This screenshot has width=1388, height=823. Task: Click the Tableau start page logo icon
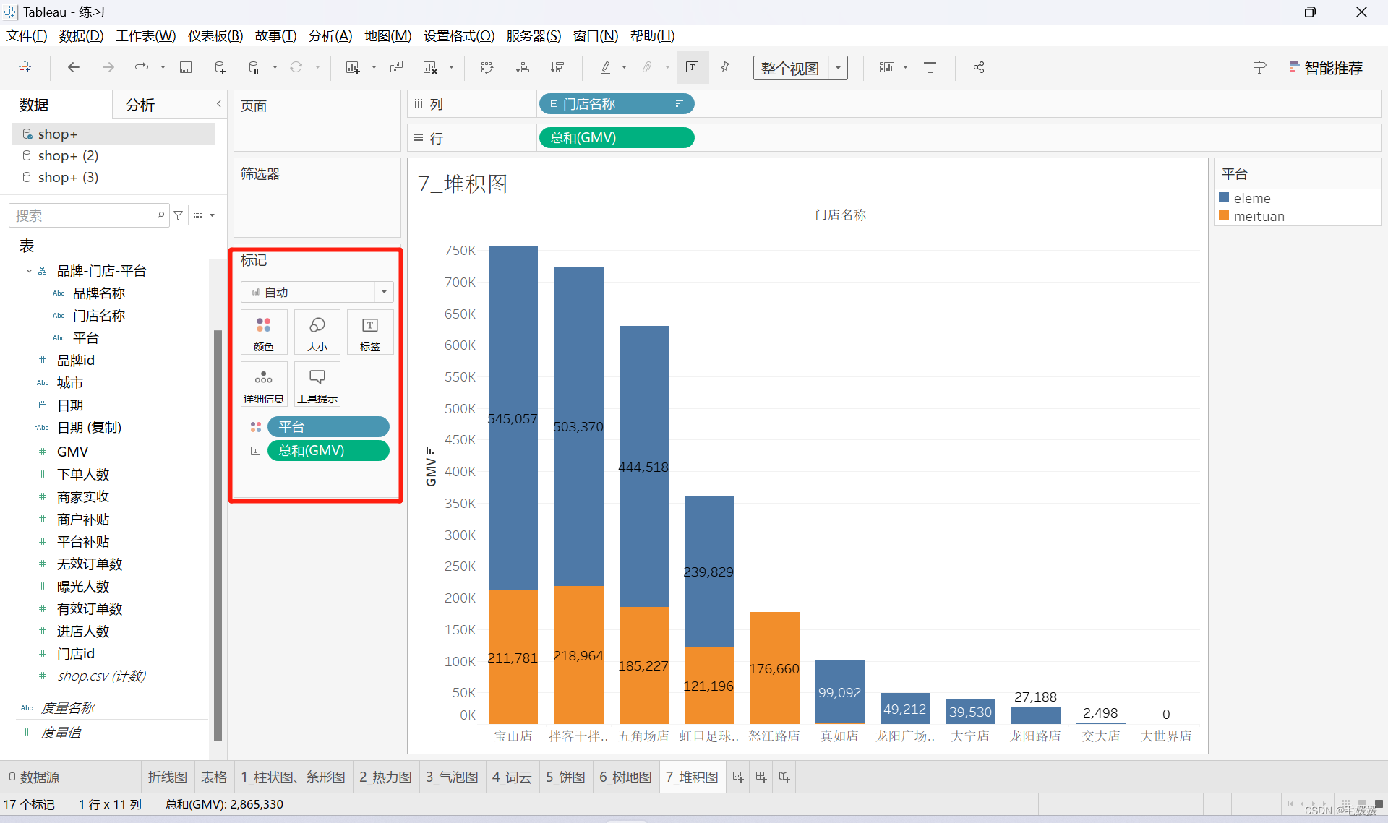tap(25, 67)
